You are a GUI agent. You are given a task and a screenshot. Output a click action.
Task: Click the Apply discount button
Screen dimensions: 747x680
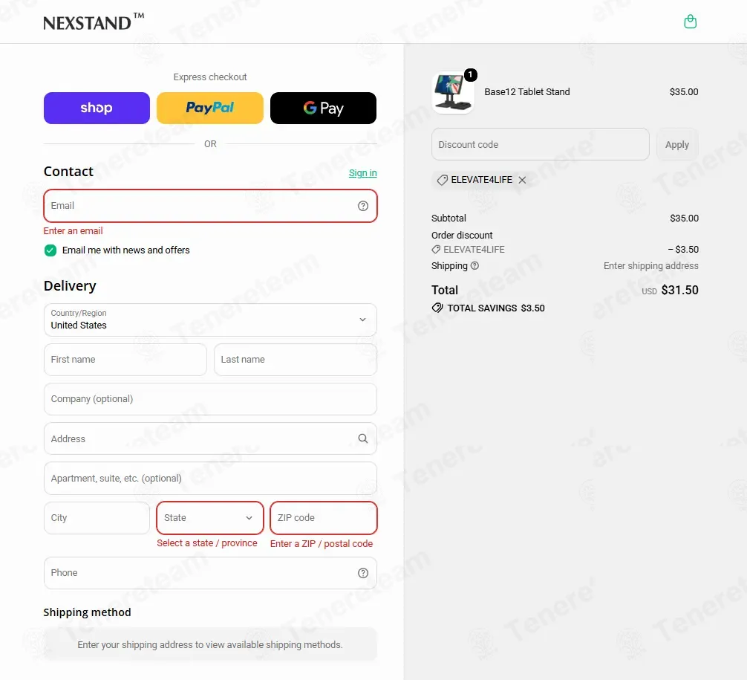677,144
